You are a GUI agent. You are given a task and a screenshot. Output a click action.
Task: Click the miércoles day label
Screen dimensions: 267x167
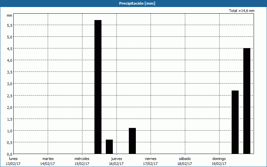pyautogui.click(x=82, y=159)
